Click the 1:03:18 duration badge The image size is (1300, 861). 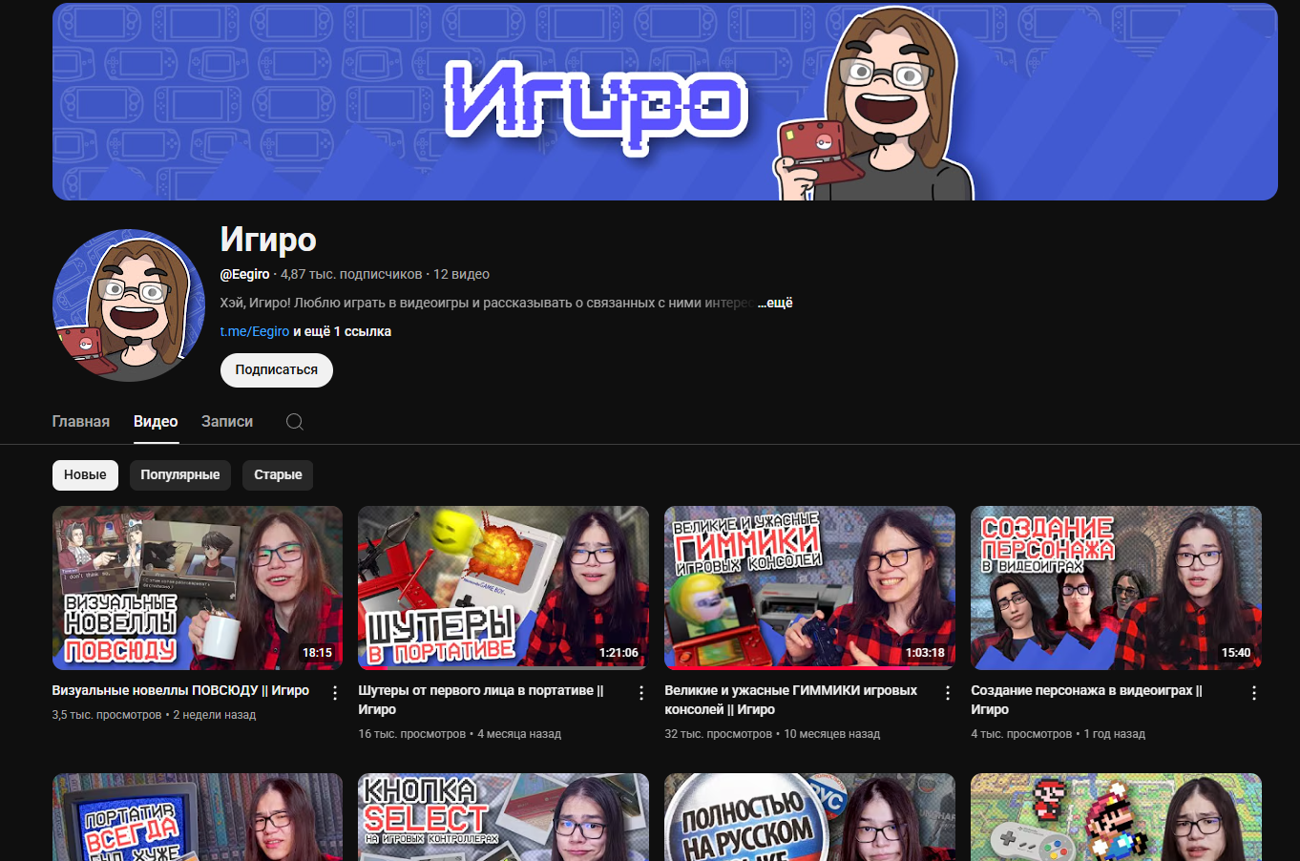pyautogui.click(x=925, y=653)
